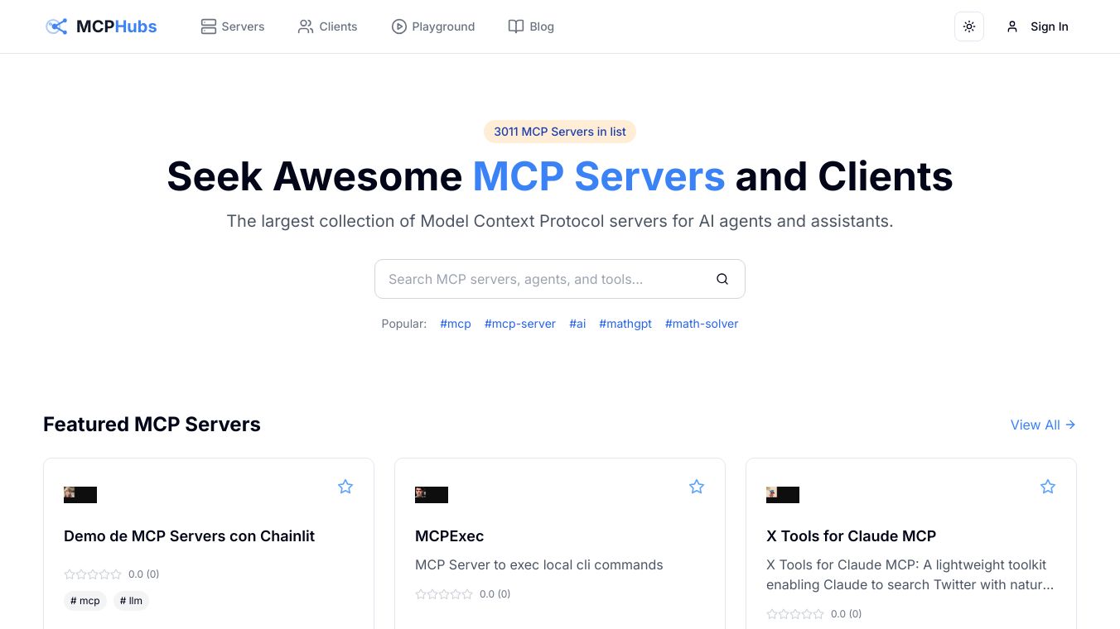Open the MCPExec server title
Image resolution: width=1120 pixels, height=629 pixels.
(450, 536)
